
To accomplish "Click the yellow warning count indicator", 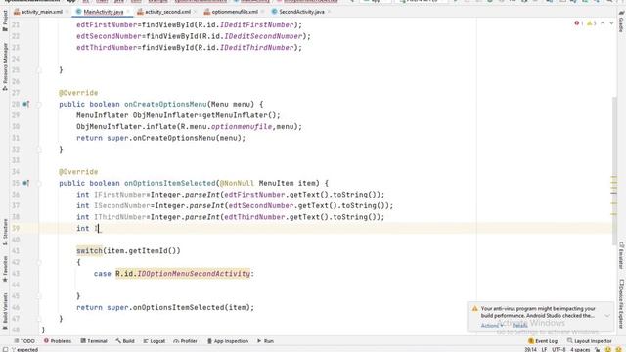I will [x=592, y=23].
